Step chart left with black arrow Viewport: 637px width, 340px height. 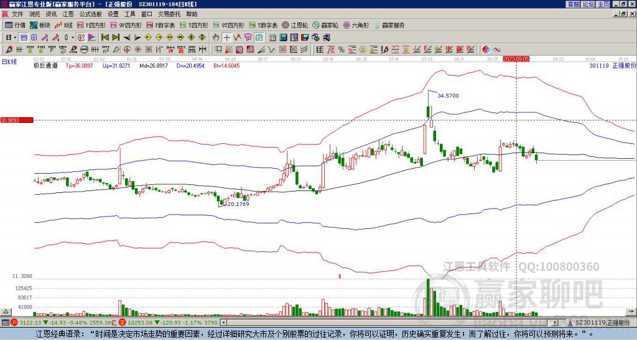coord(127,38)
